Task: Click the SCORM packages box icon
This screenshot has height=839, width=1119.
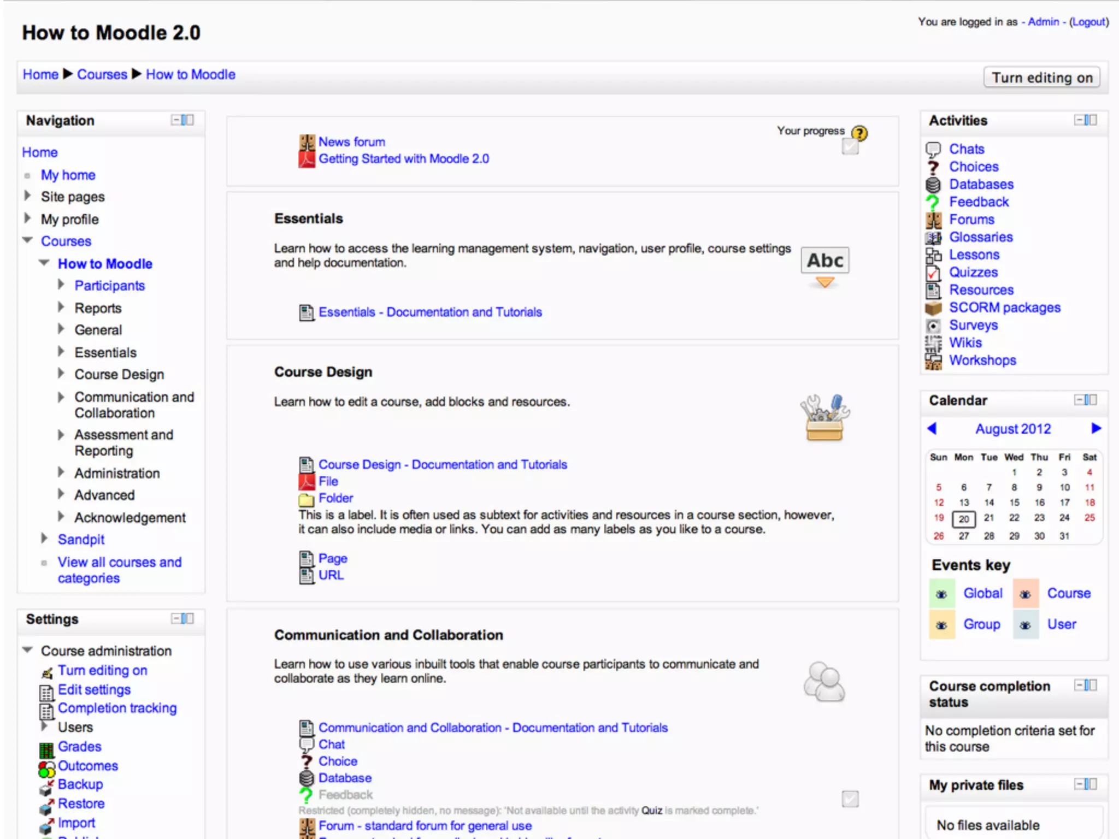Action: (x=933, y=308)
